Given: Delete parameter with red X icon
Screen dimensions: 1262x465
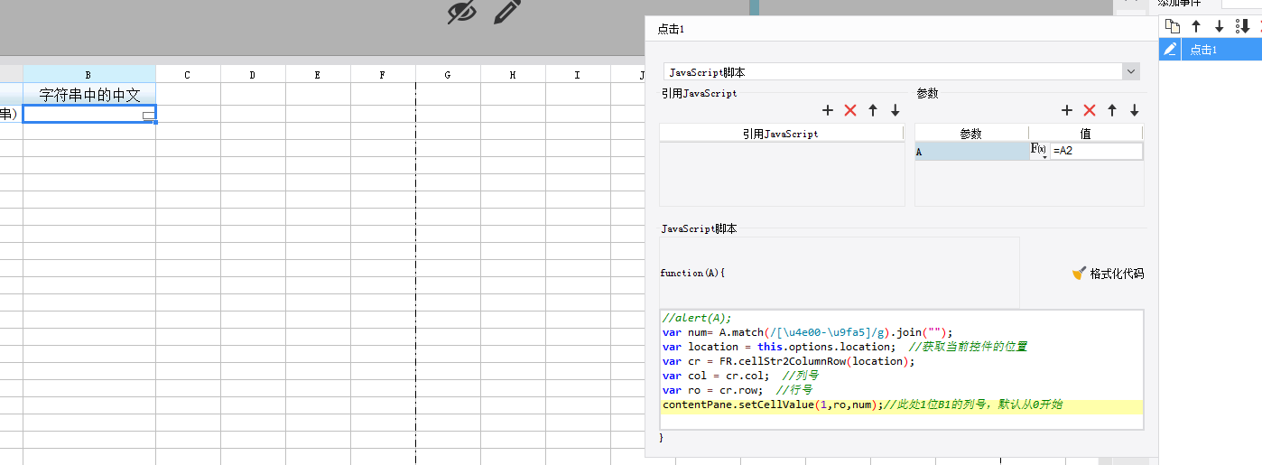Looking at the screenshot, I should click(1089, 110).
